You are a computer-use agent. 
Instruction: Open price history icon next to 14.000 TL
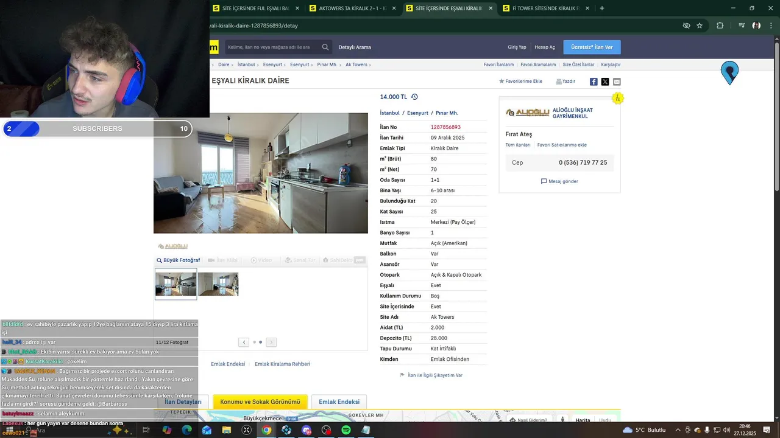click(x=414, y=97)
